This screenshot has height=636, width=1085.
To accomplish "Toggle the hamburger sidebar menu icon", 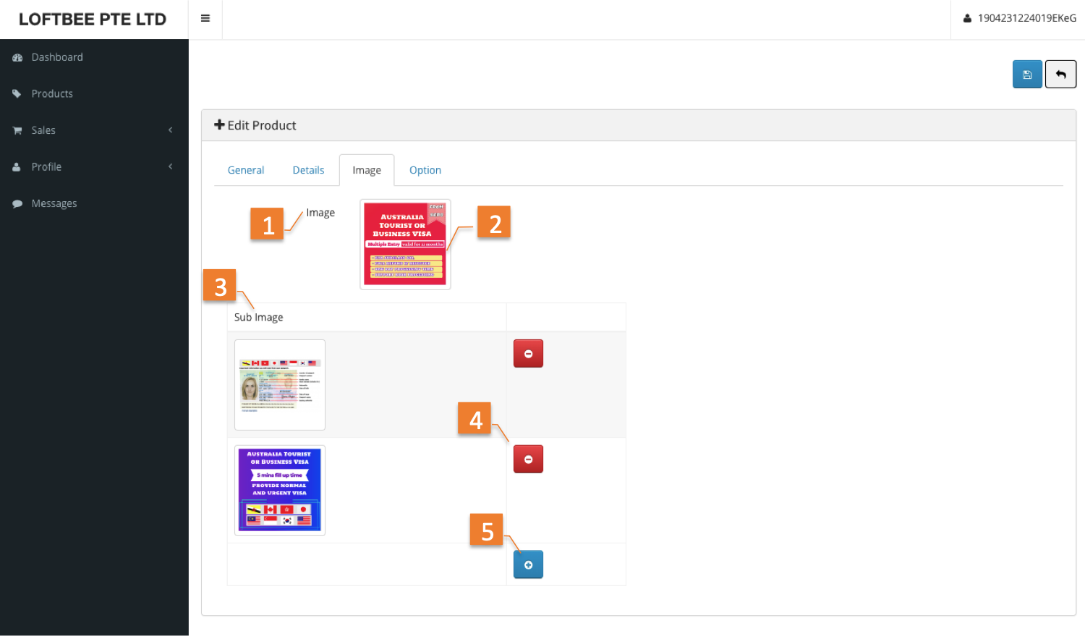I will [205, 19].
